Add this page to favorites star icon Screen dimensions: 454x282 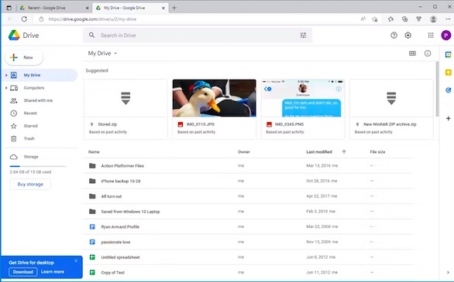375,19
